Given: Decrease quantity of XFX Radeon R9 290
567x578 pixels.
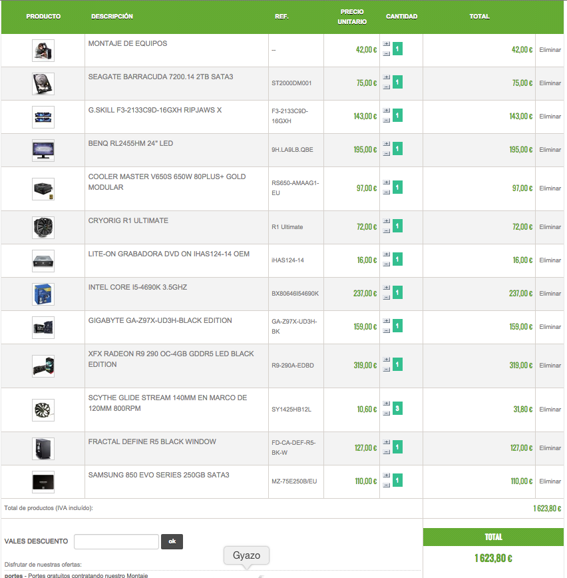Looking at the screenshot, I should point(386,370).
